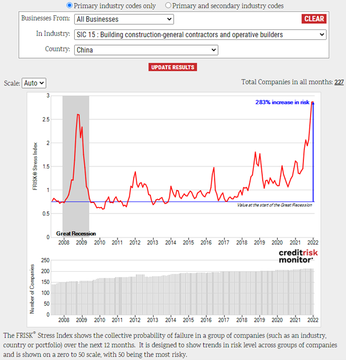Click the 2022 label on stress chart axis
Viewport: 346px width, 360px height.
[313, 242]
